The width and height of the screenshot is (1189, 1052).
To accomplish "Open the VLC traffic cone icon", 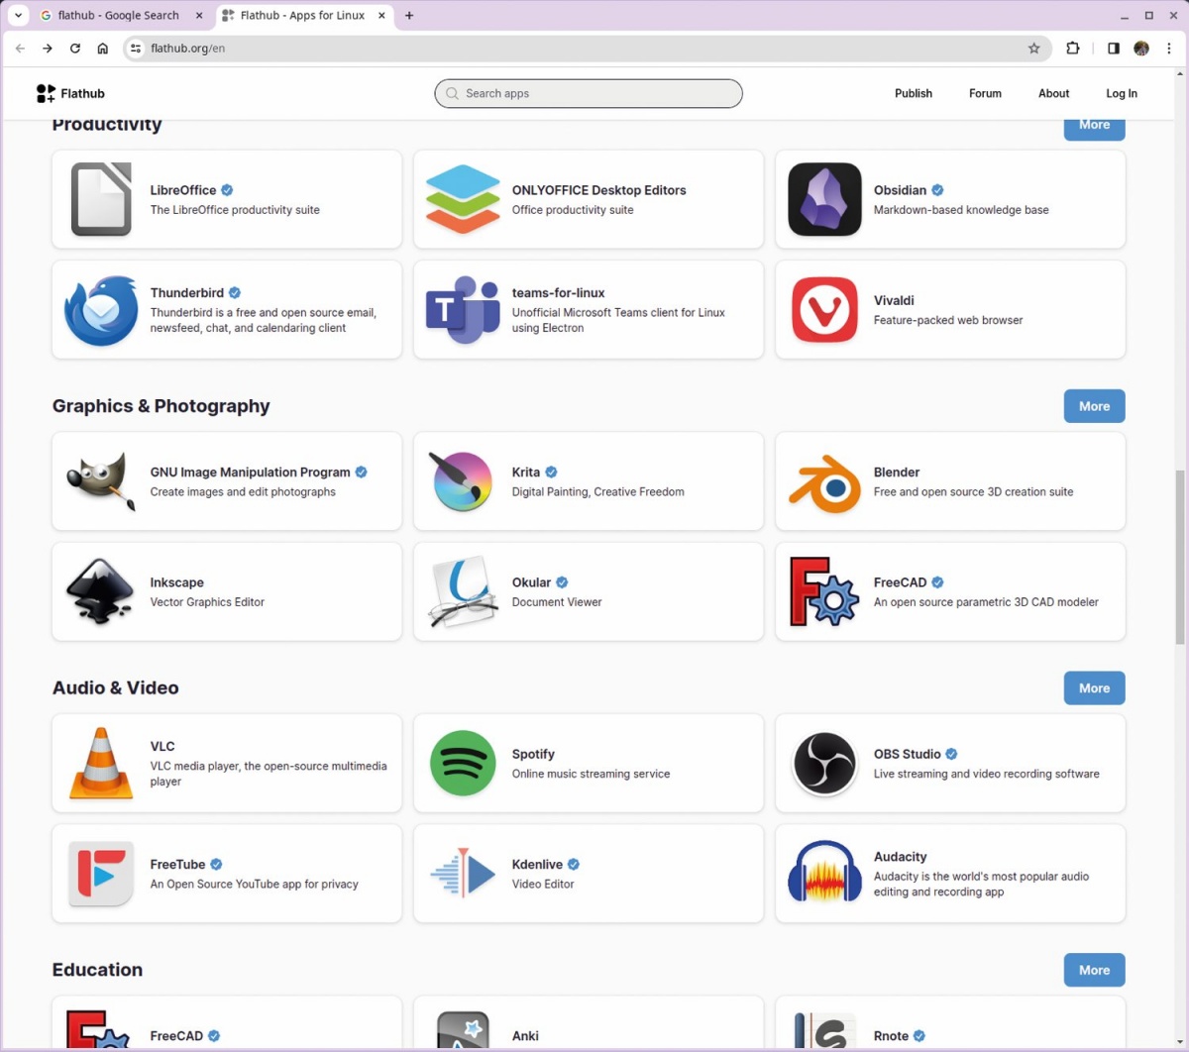I will click(101, 763).
